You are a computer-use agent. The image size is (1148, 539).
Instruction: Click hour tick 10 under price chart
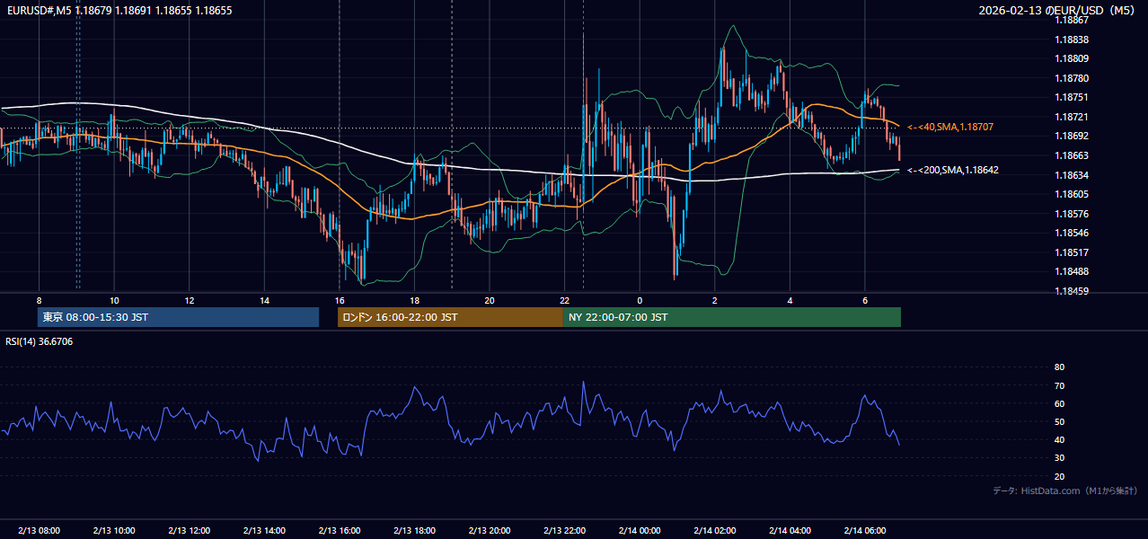coord(114,300)
